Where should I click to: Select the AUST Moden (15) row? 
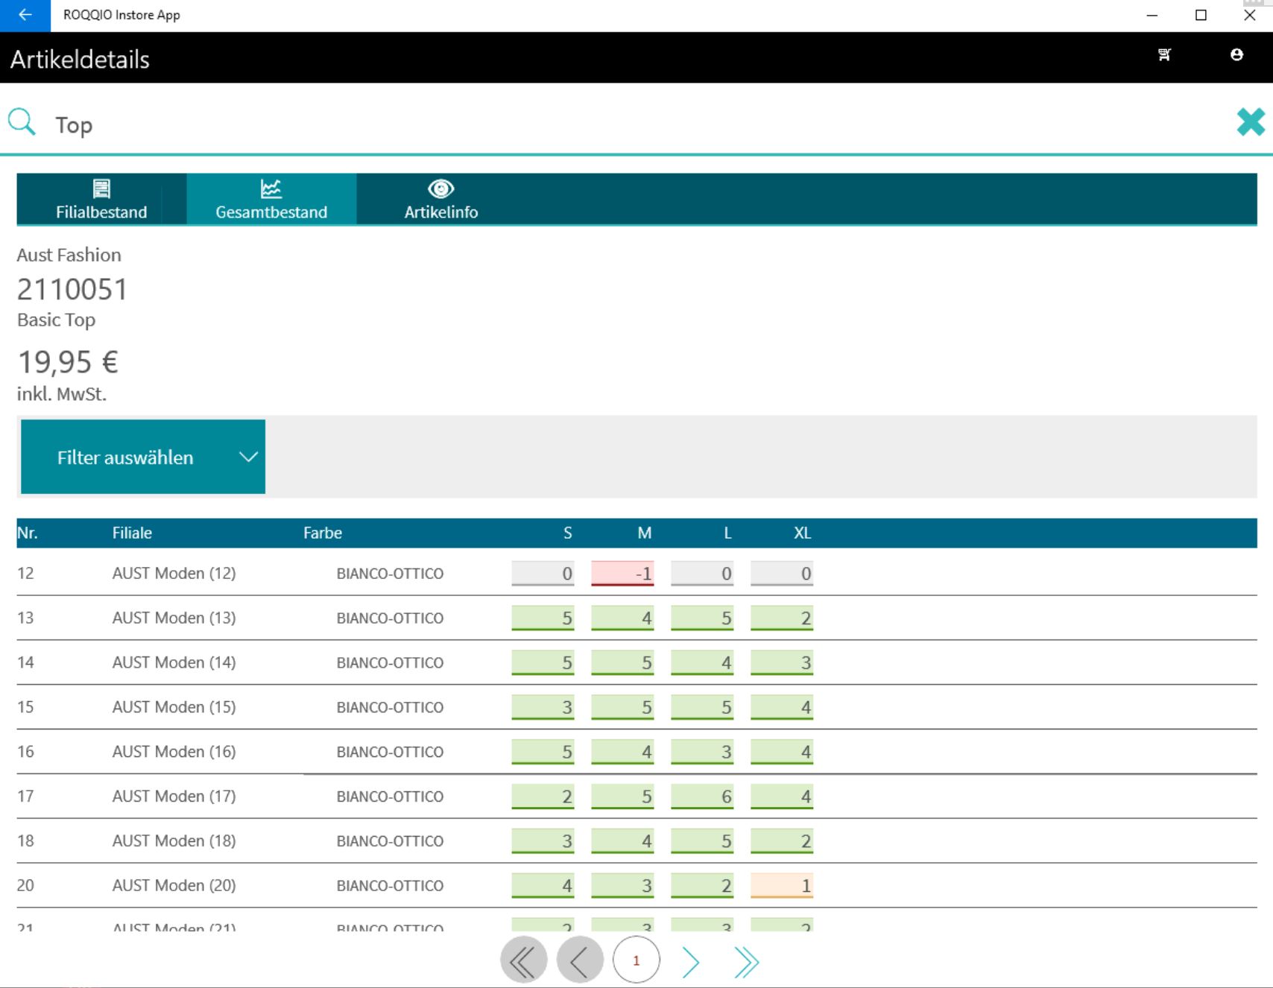point(174,707)
